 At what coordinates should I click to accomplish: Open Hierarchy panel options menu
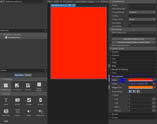click(x=45, y=31)
